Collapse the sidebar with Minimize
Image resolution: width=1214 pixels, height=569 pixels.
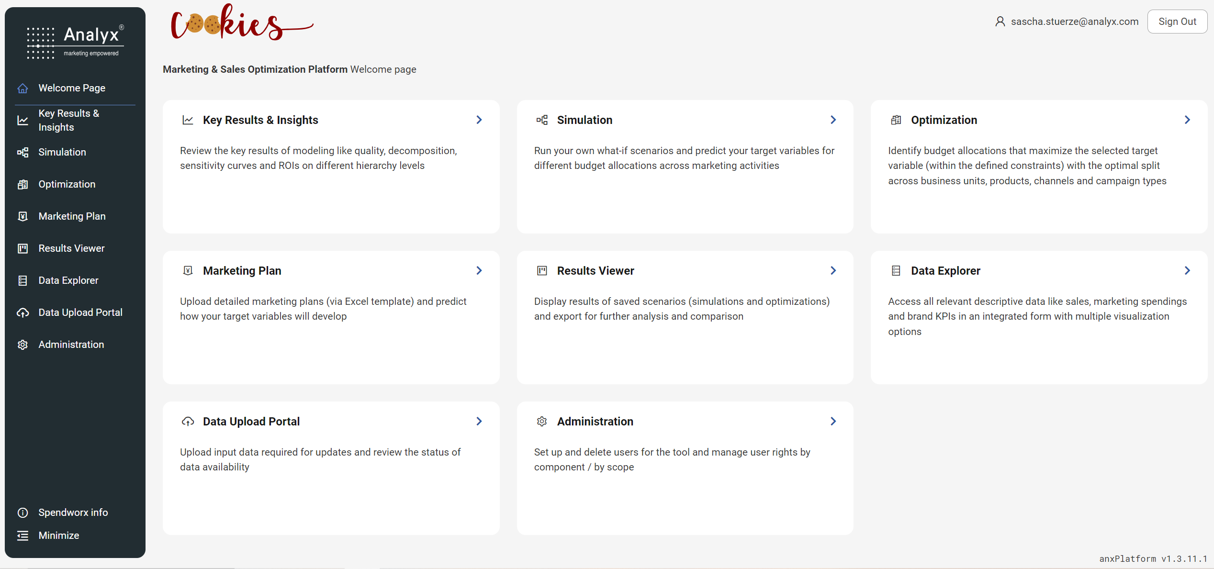[x=58, y=536]
